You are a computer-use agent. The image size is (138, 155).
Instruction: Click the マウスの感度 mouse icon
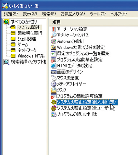tap(53, 78)
